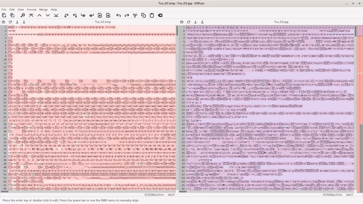Open file in Tux_02.bmp pane

[3, 22]
